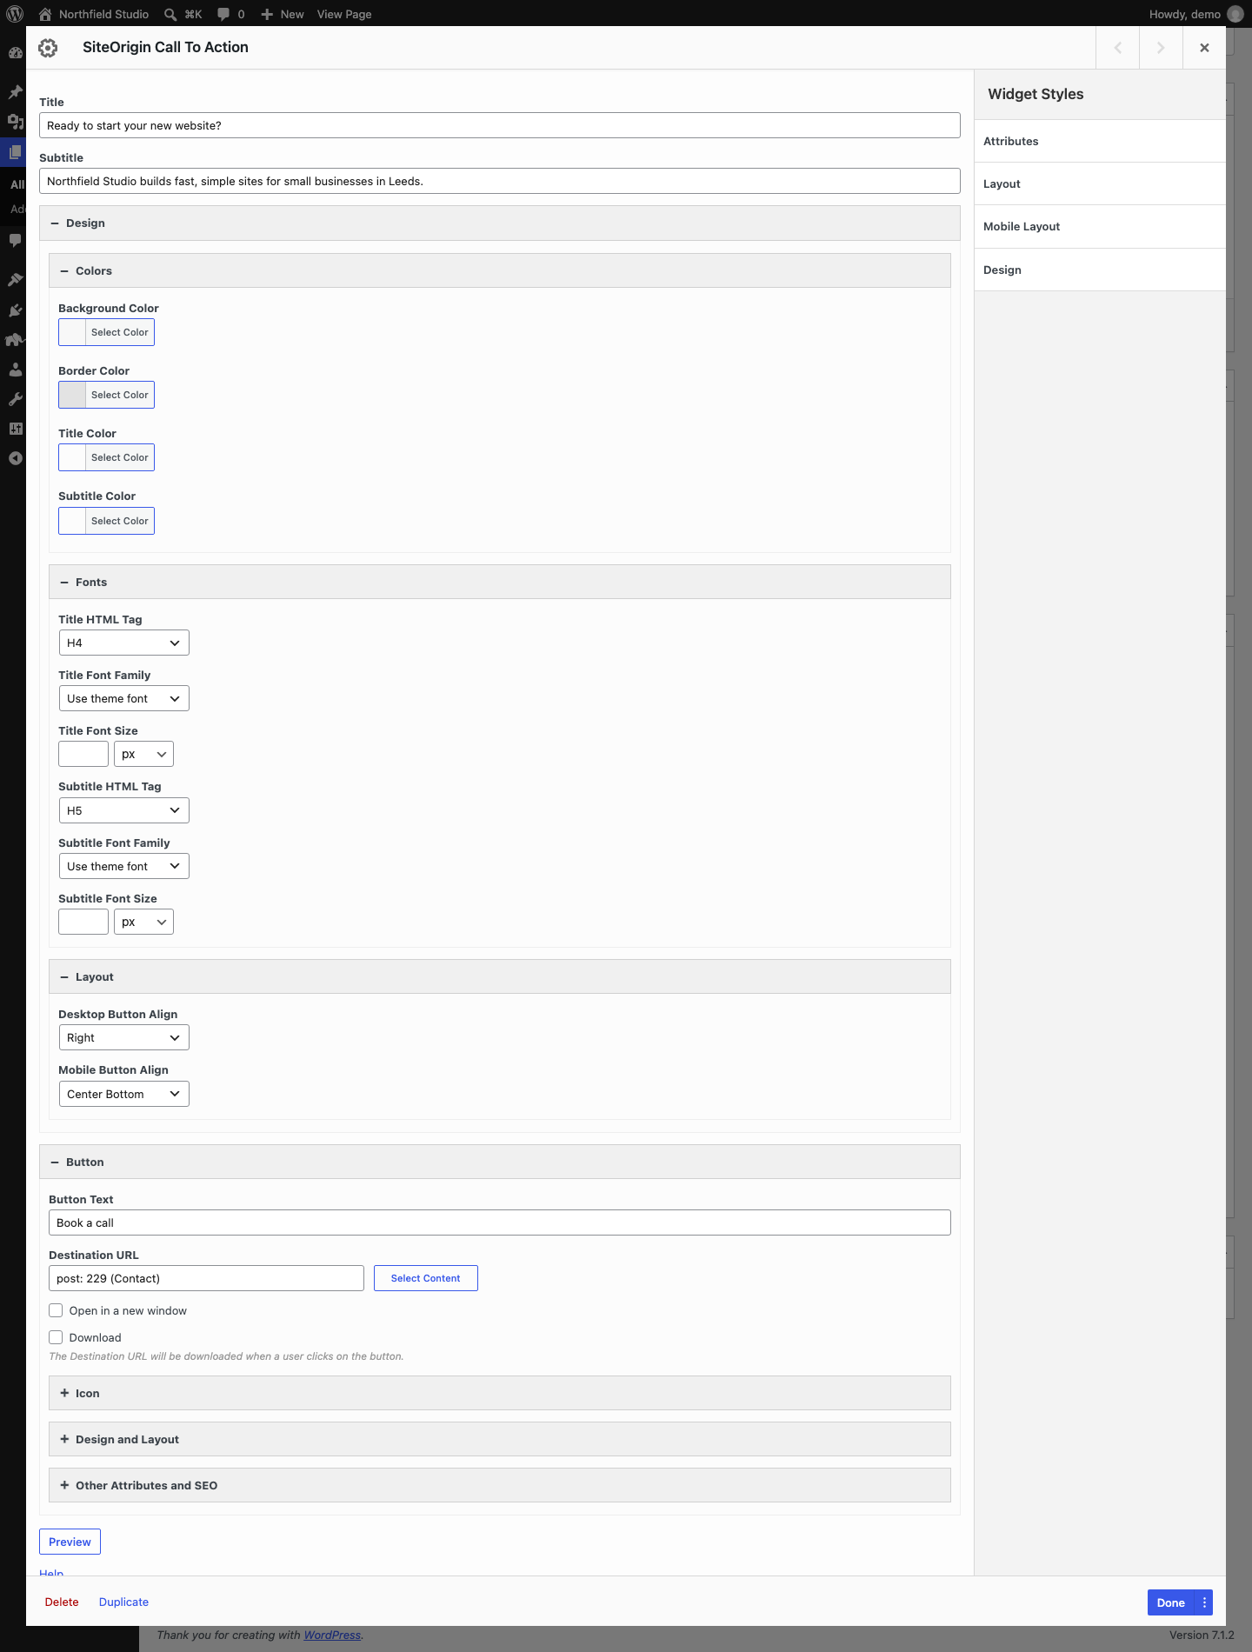Open the WordPress logo menu
Viewport: 1252px width, 1652px height.
(15, 14)
